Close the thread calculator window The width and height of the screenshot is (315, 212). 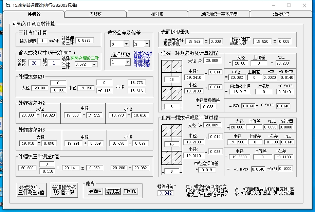click(x=304, y=5)
